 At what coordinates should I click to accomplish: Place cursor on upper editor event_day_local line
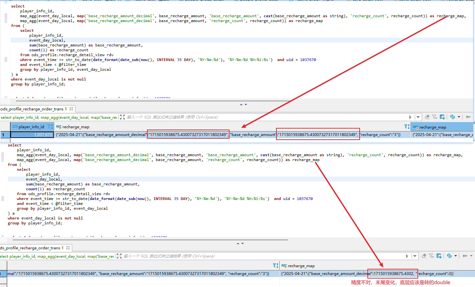coord(242,40)
